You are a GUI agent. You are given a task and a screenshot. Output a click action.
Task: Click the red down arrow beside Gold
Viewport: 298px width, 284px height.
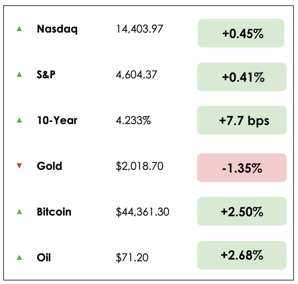19,166
